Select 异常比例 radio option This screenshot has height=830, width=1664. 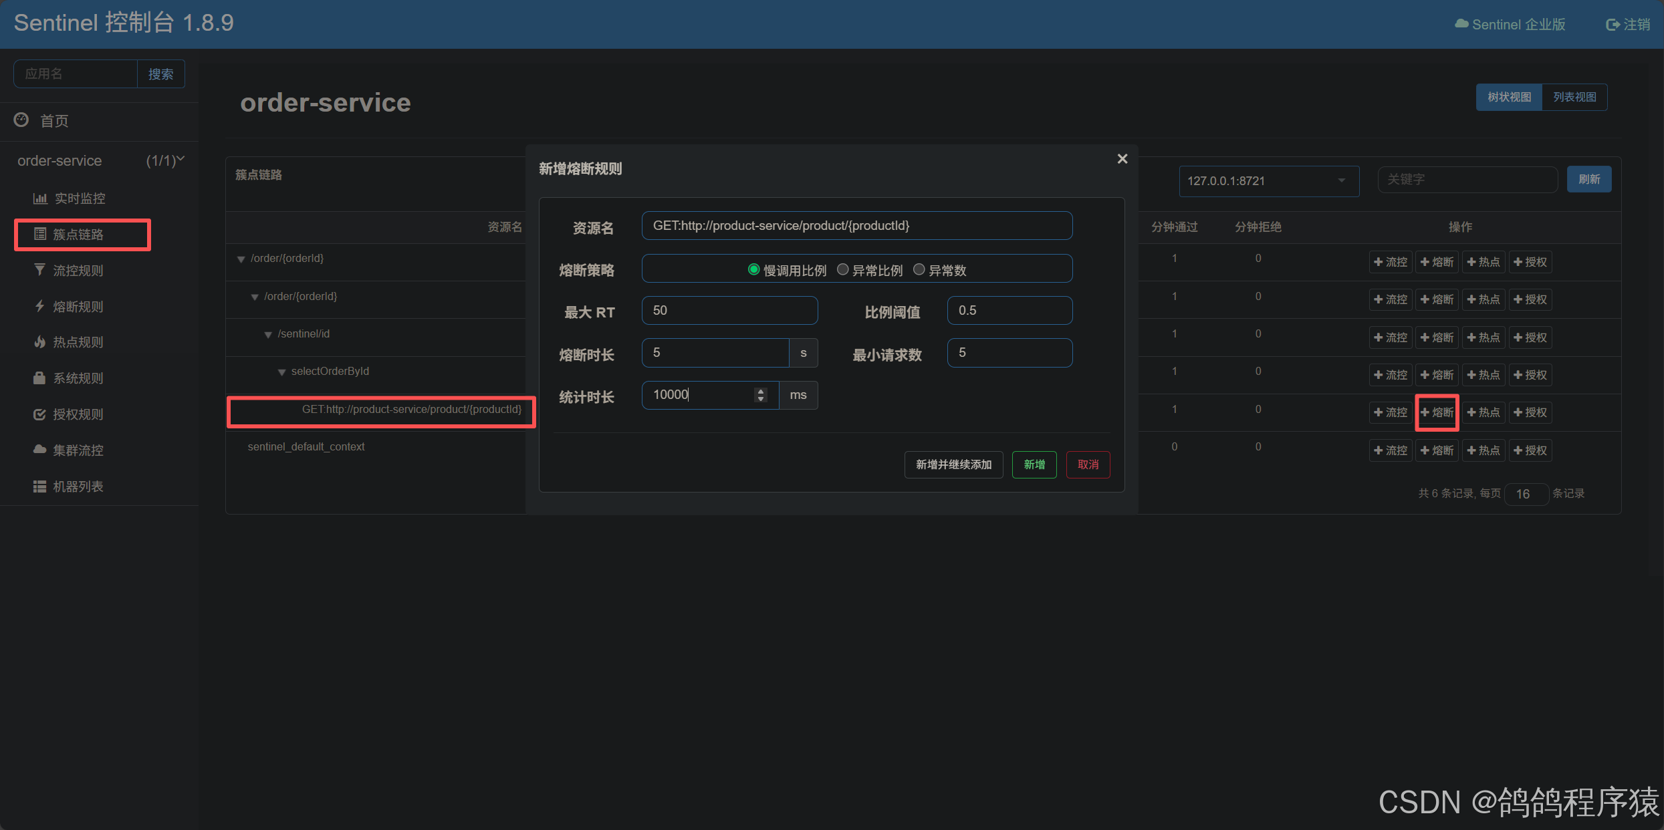coord(842,270)
